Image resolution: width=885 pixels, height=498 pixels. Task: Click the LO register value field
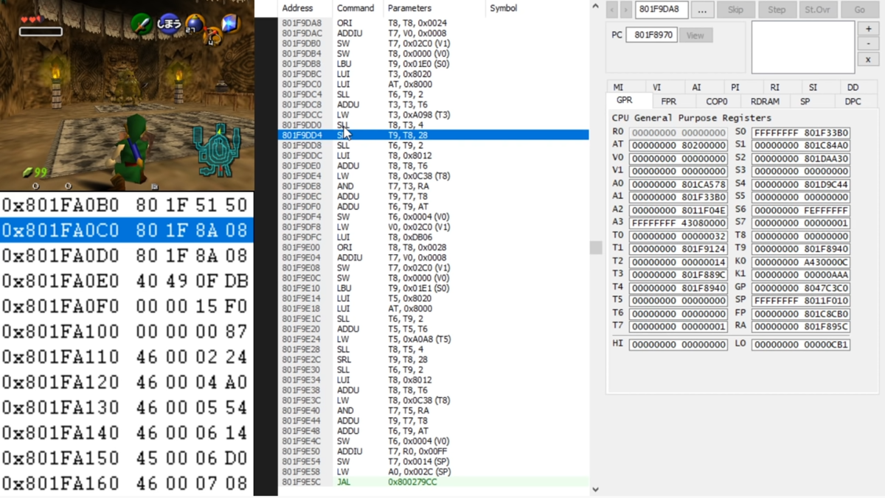click(801, 344)
